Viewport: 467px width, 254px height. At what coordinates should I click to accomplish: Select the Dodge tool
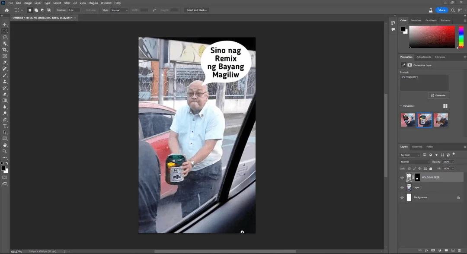pyautogui.click(x=5, y=113)
